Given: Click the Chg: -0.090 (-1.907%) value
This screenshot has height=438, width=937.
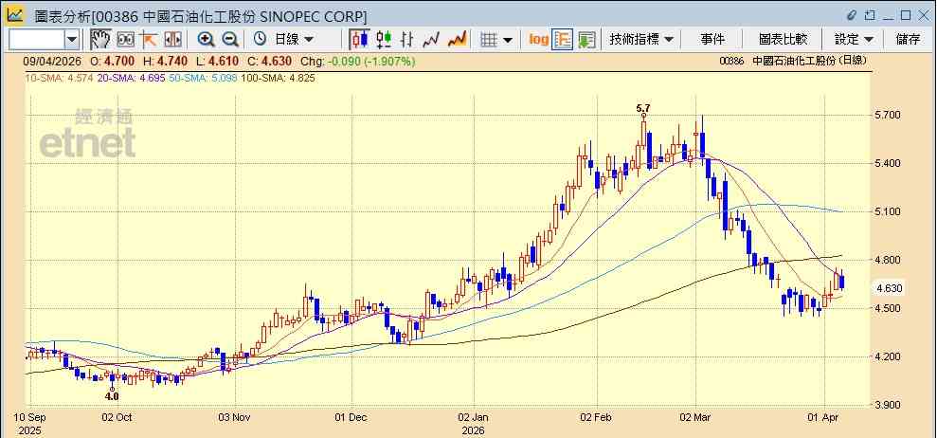Looking at the screenshot, I should (357, 61).
